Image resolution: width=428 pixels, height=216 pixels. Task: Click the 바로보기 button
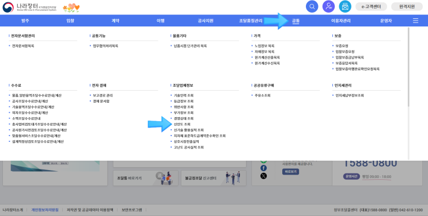click(290, 172)
